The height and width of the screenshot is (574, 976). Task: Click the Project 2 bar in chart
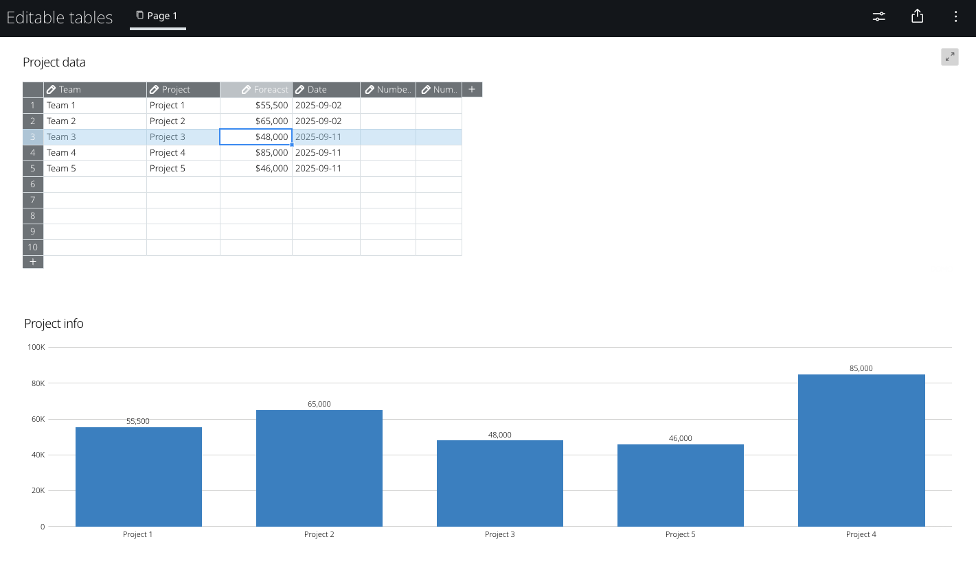point(319,468)
